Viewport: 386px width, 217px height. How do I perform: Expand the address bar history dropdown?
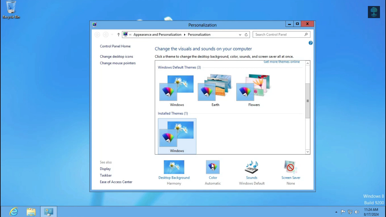240,35
